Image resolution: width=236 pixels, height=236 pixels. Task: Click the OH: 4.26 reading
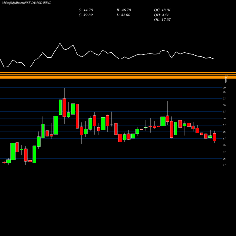pyautogui.click(x=161, y=15)
